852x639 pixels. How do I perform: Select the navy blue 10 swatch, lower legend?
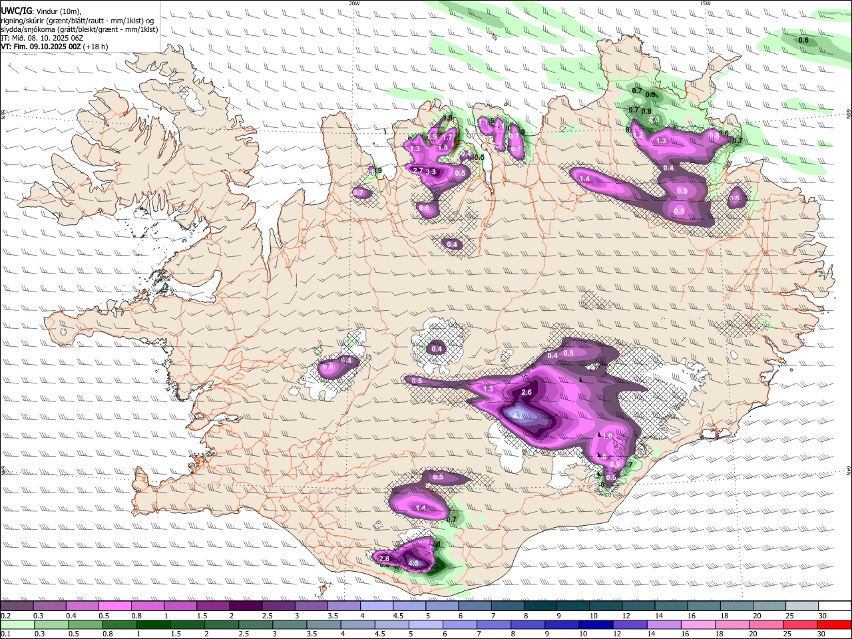click(x=596, y=624)
